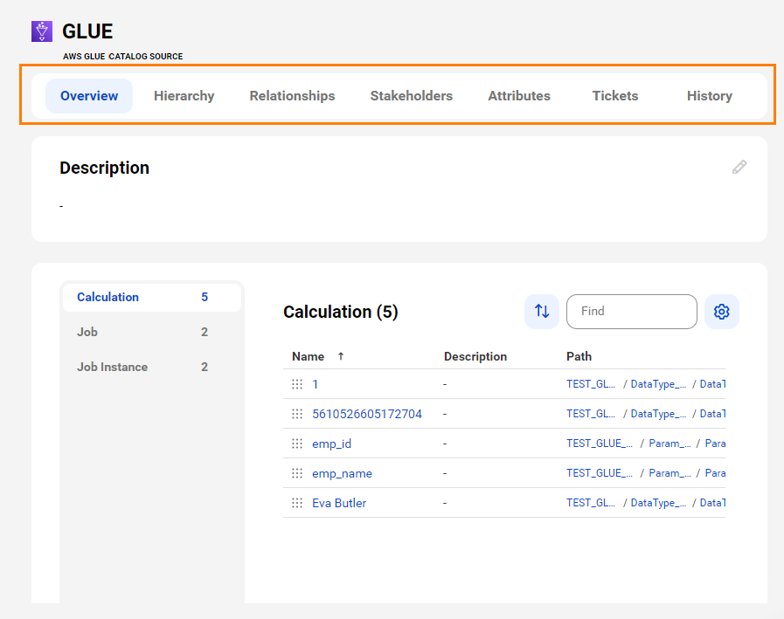Open the emp_id calculation link
This screenshot has width=784, height=619.
pos(331,444)
